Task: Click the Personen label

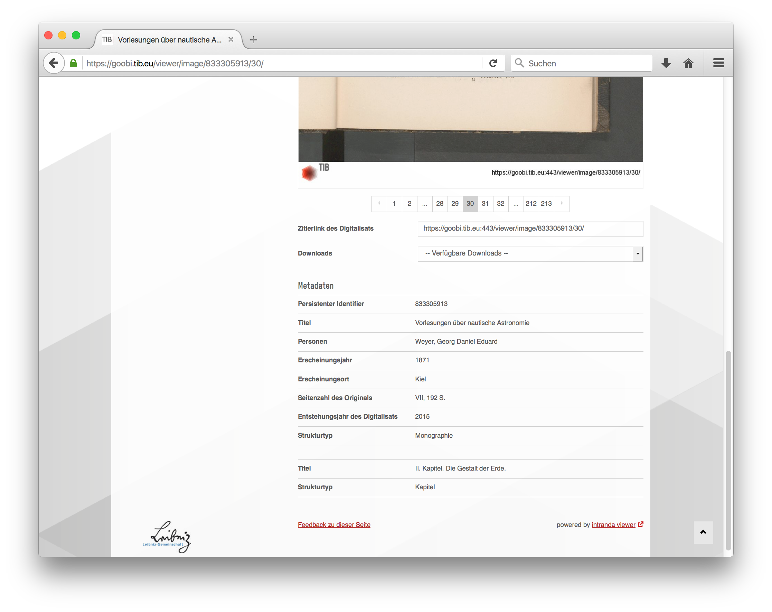Action: pyautogui.click(x=313, y=342)
